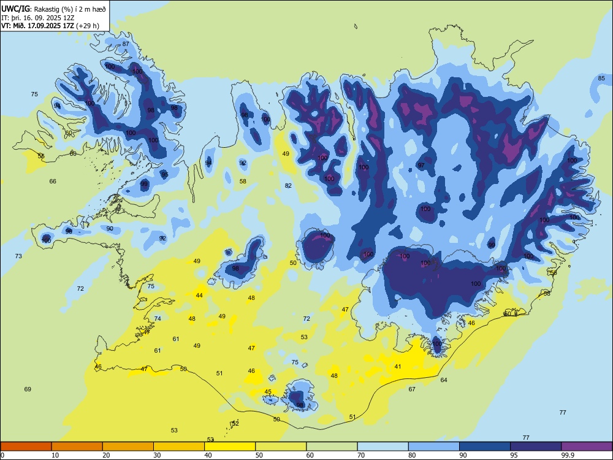The width and height of the screenshot is (613, 460).
Task: Click the '66' humidity value over the sea
Action: tap(53, 181)
